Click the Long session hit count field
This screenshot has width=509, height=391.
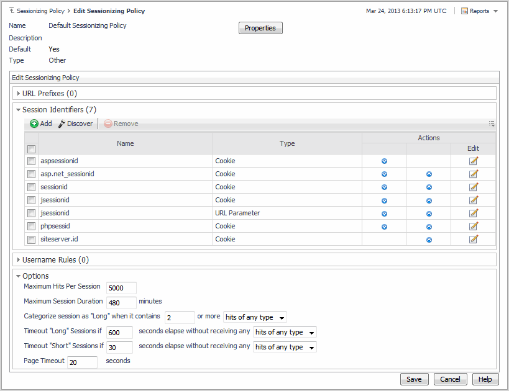click(x=180, y=318)
